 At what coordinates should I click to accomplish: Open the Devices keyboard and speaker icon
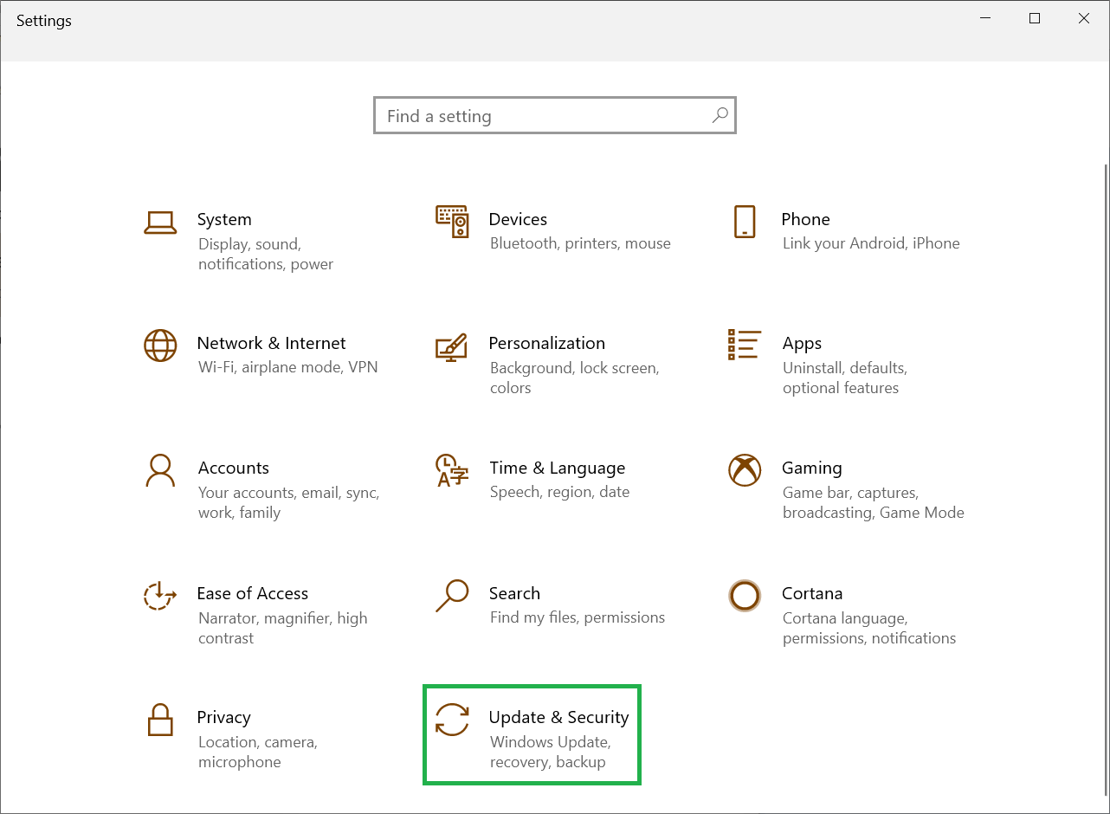[x=452, y=222]
